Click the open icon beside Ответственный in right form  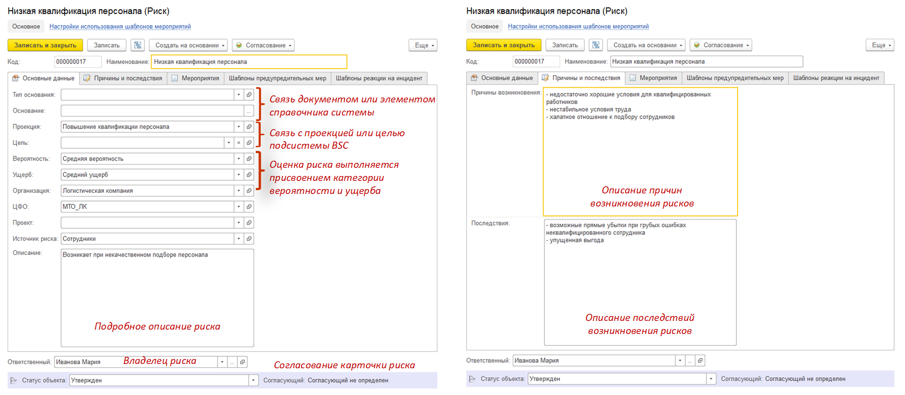(700, 361)
